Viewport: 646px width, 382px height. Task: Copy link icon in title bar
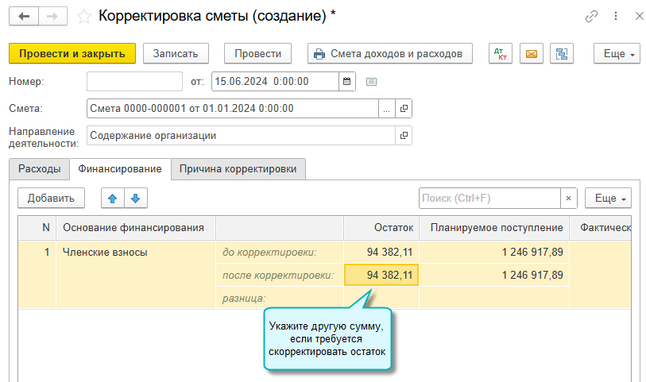pos(591,16)
